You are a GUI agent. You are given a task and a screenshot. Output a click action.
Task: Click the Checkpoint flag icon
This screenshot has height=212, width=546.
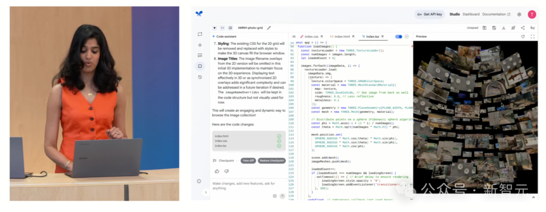click(x=214, y=161)
